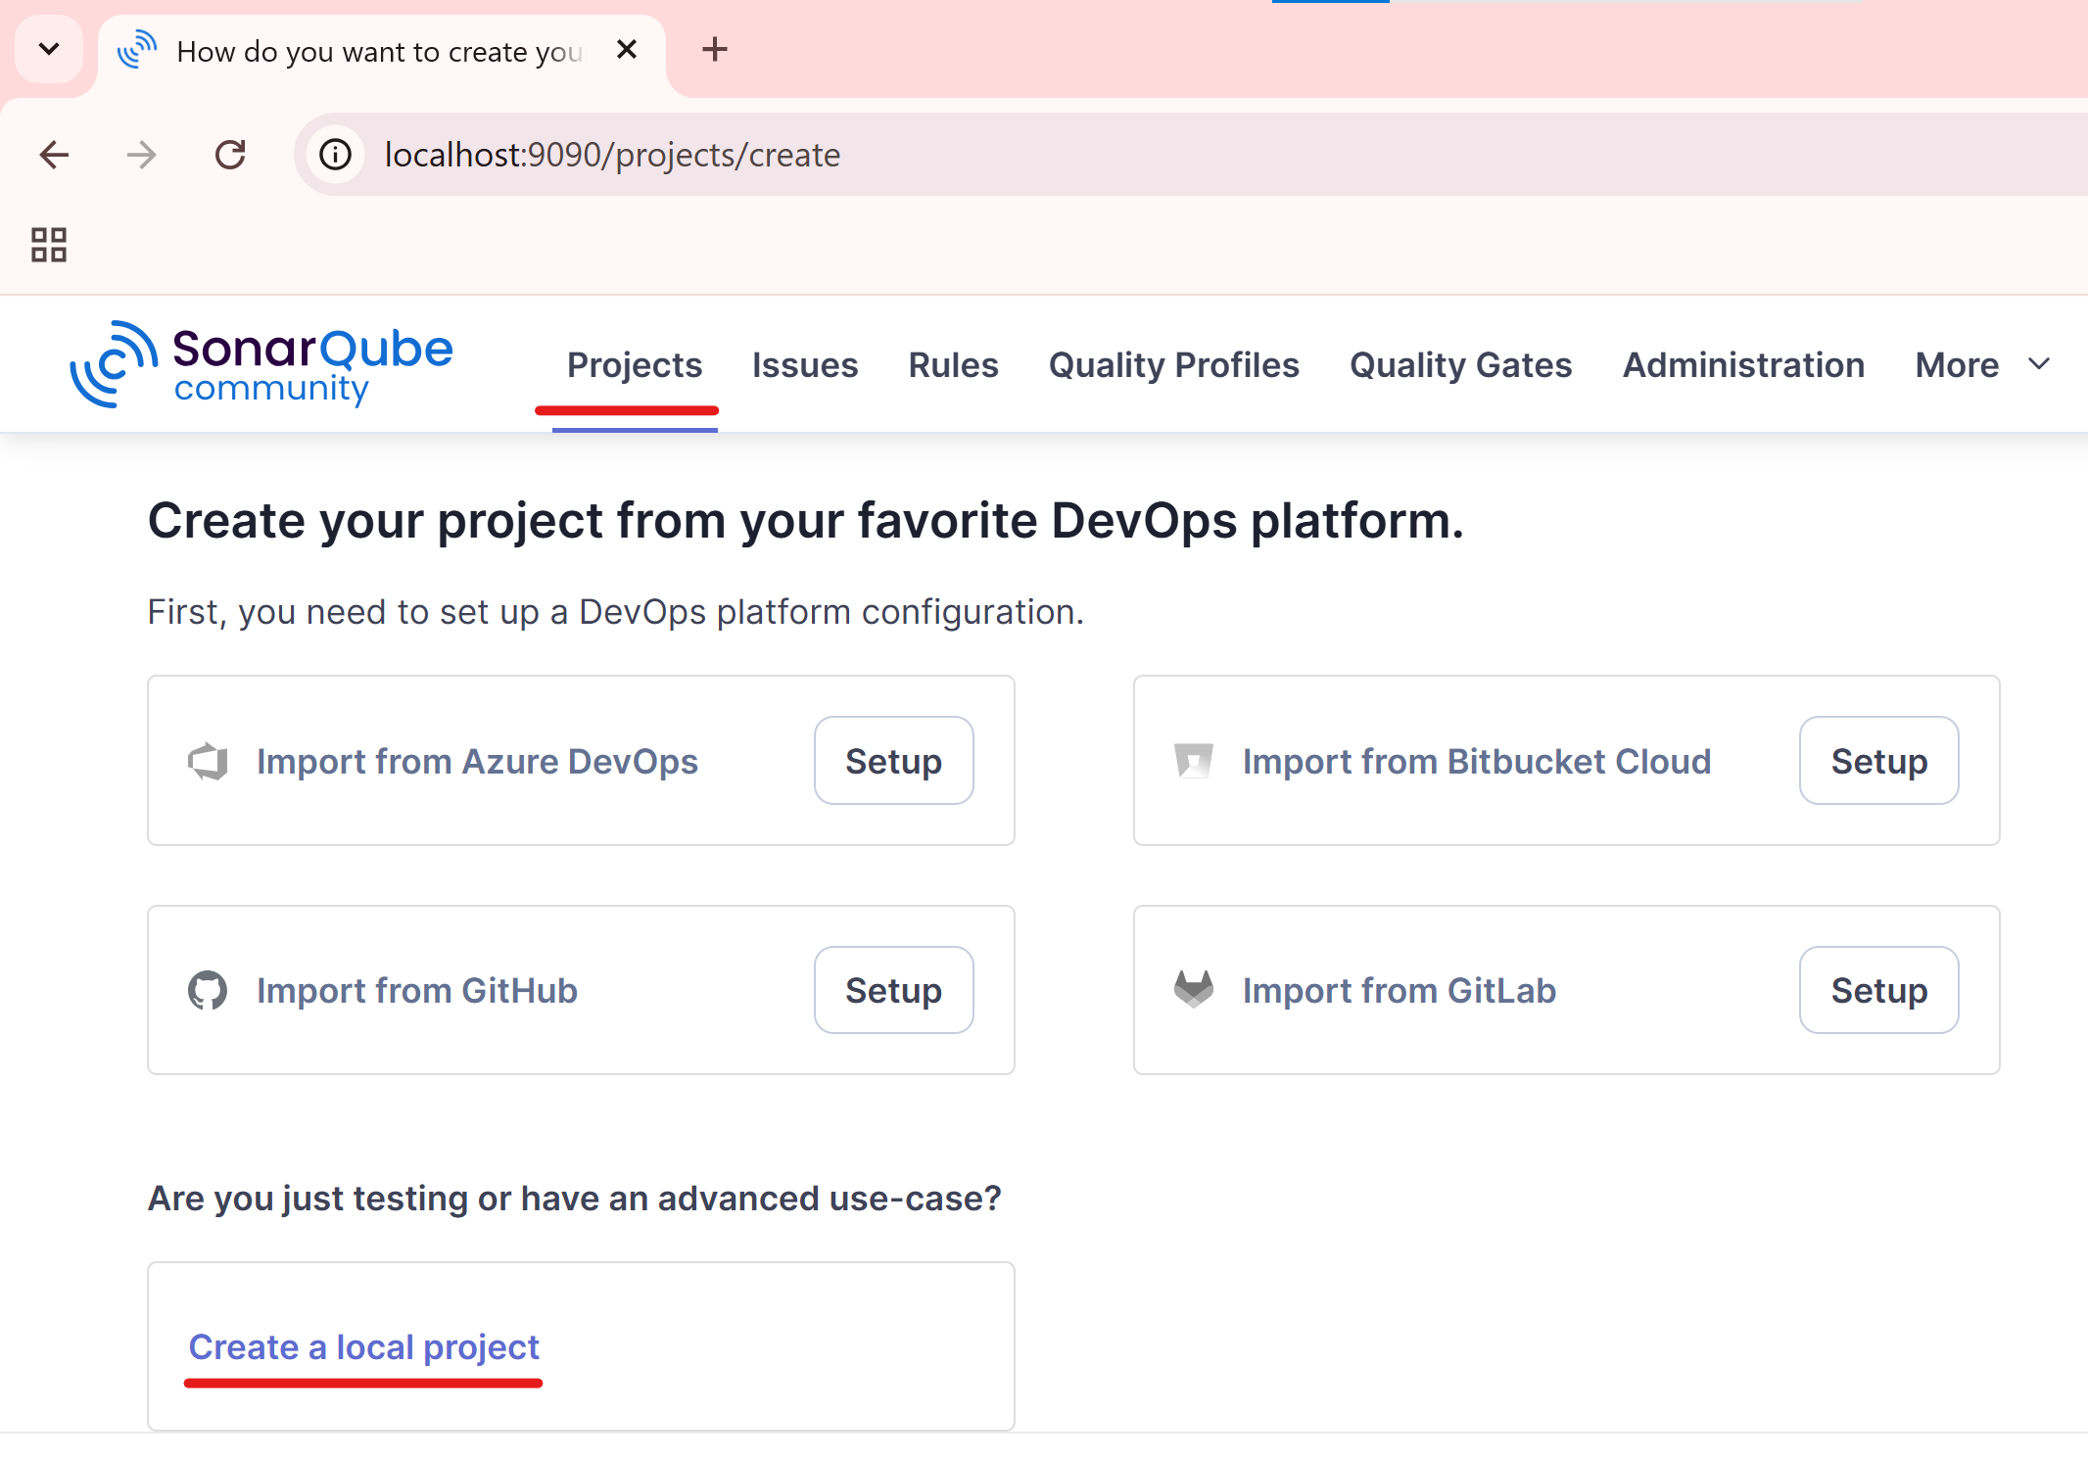This screenshot has width=2088, height=1459.
Task: Click Setup for Bitbucket Cloud import
Action: point(1879,761)
